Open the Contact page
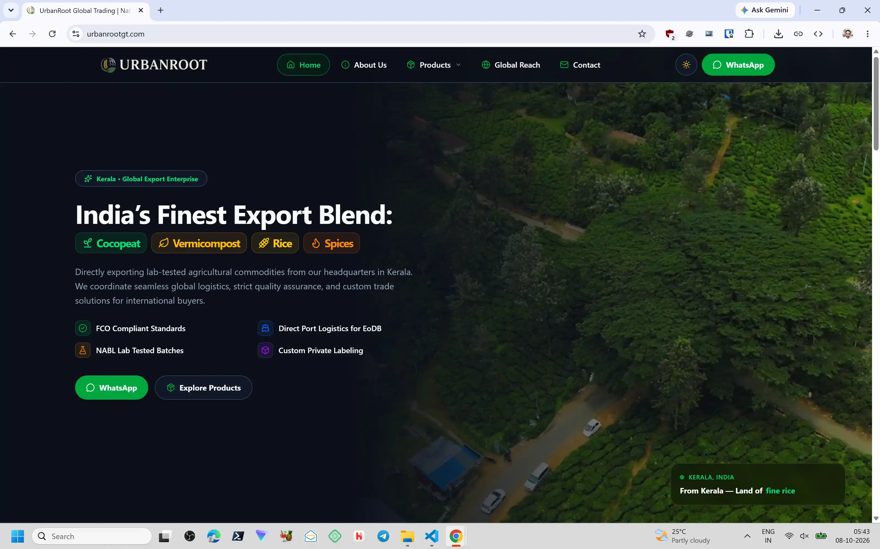The image size is (880, 549). pos(580,65)
